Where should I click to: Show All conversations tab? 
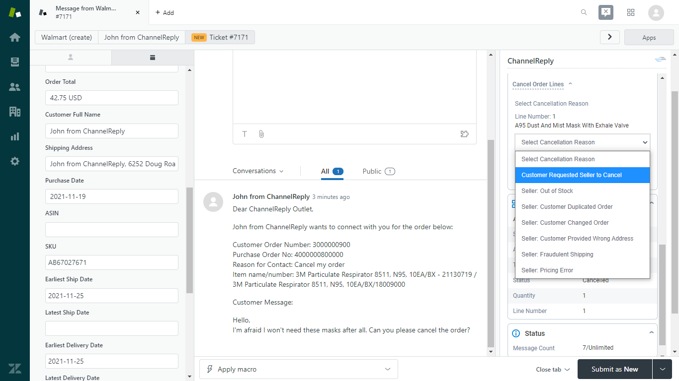point(332,171)
